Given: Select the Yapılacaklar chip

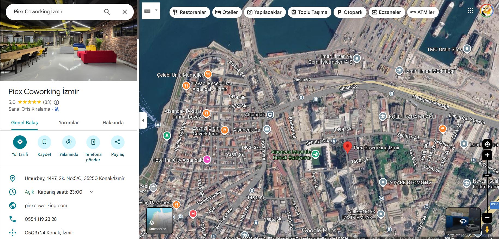Looking at the screenshot, I should (x=265, y=12).
